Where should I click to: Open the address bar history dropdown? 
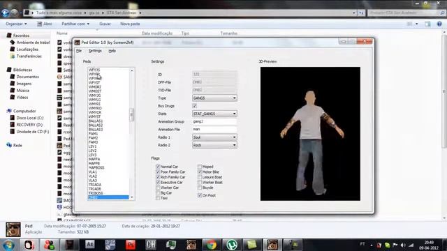pyautogui.click(x=354, y=13)
